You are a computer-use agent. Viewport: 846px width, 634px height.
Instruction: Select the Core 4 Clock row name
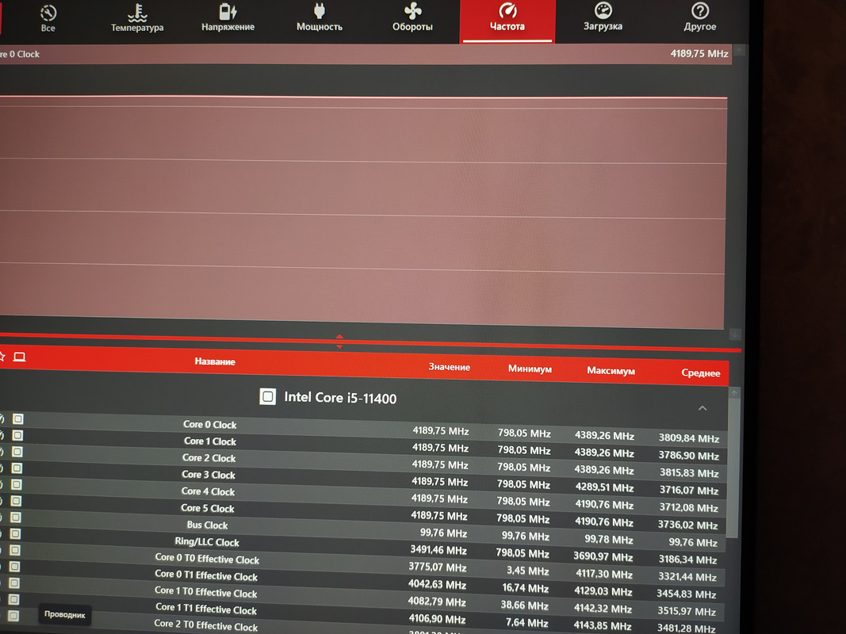tap(208, 491)
